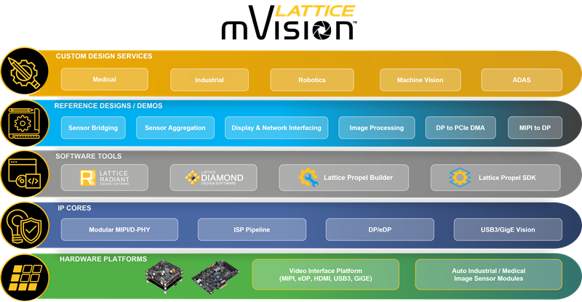Open the Machine Vision service button

pos(420,80)
